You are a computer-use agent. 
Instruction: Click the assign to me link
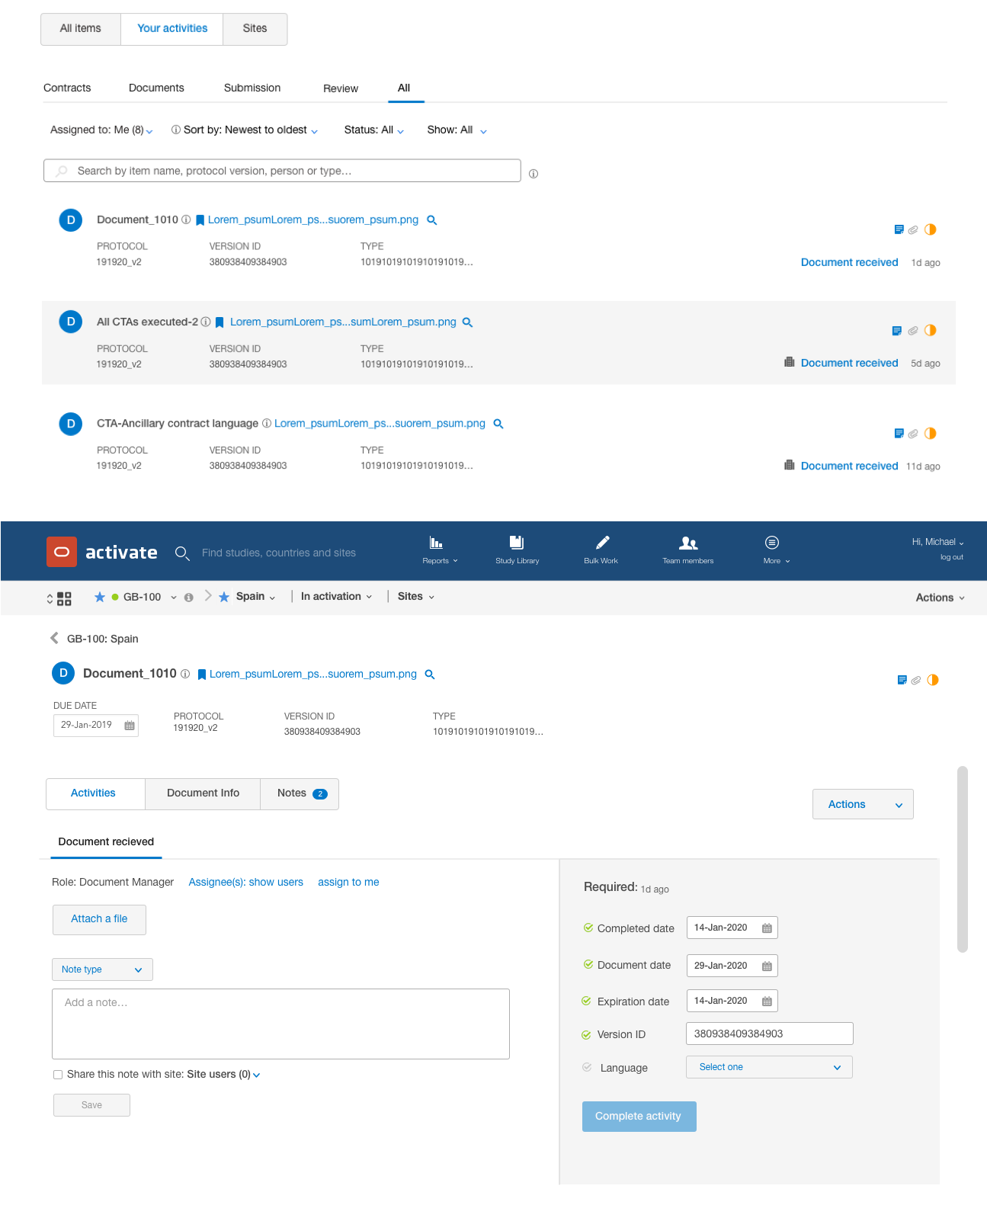point(348,883)
